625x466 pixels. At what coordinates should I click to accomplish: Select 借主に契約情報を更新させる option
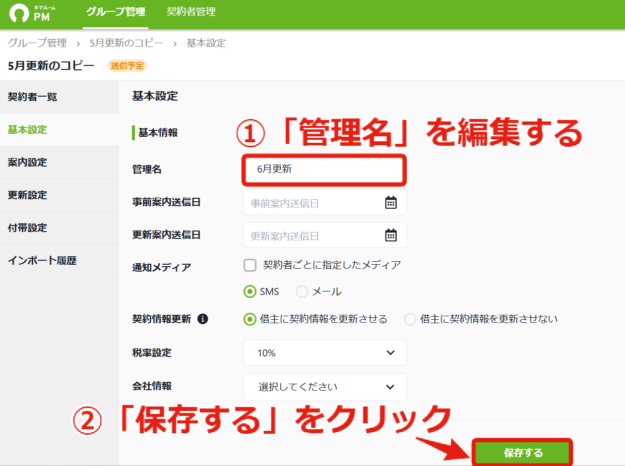pos(250,319)
